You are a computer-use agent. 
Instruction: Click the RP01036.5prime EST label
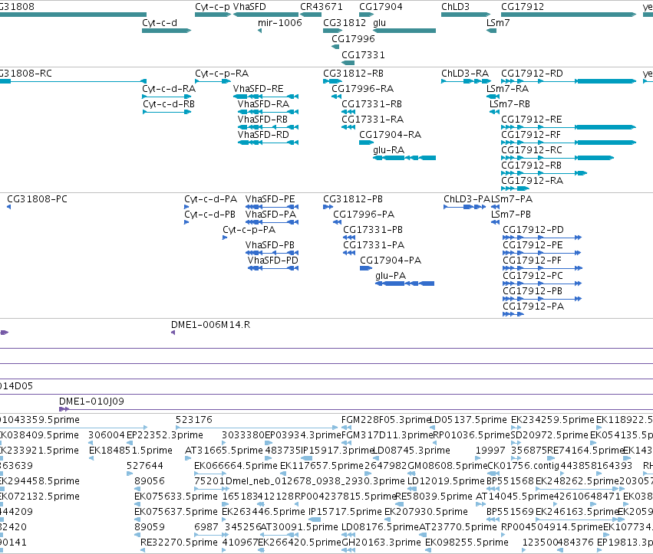coord(471,435)
